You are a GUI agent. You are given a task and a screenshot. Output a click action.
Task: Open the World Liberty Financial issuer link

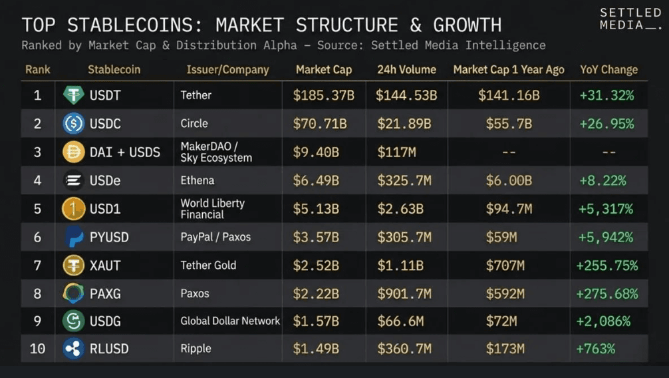[212, 209]
